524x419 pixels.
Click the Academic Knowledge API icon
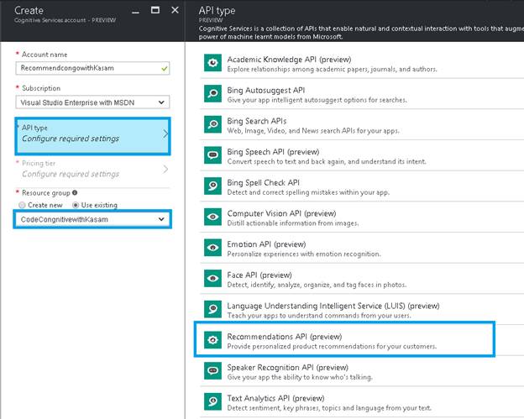click(x=213, y=62)
